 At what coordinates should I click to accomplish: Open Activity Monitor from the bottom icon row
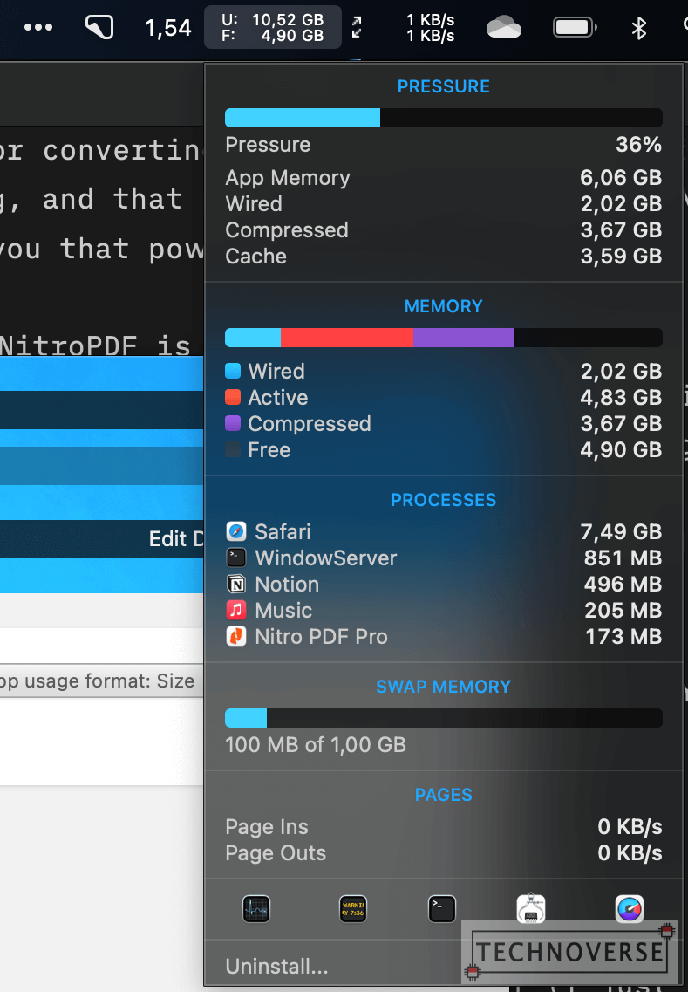tap(256, 909)
